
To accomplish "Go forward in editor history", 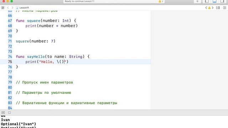I will click(12, 8).
